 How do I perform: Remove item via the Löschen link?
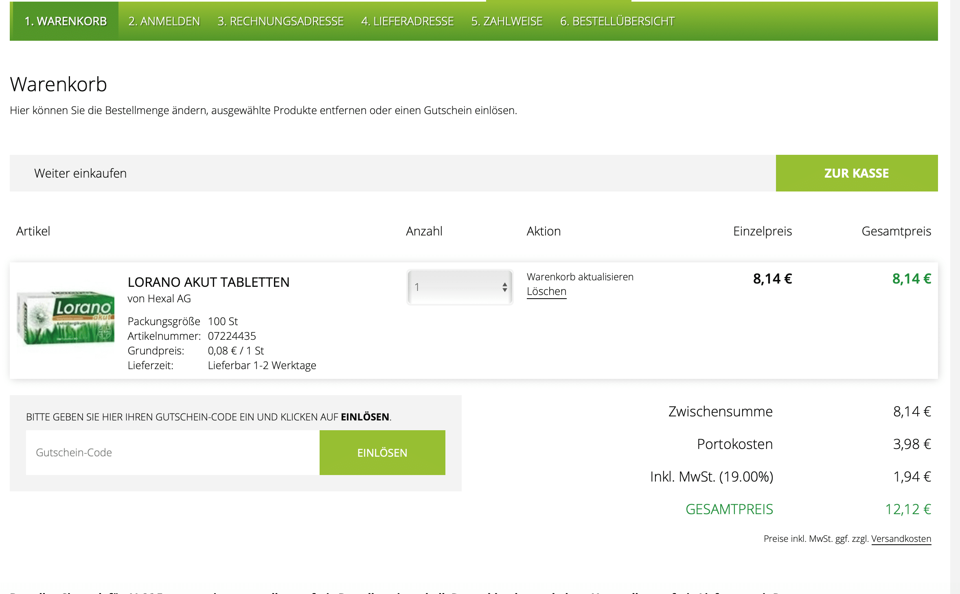546,291
